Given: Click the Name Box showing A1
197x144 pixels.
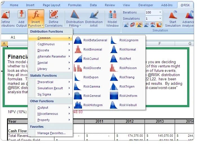Looking at the screenshot, I should point(13,37).
